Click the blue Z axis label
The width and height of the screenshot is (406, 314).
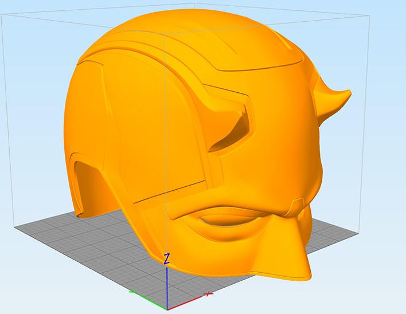[167, 259]
